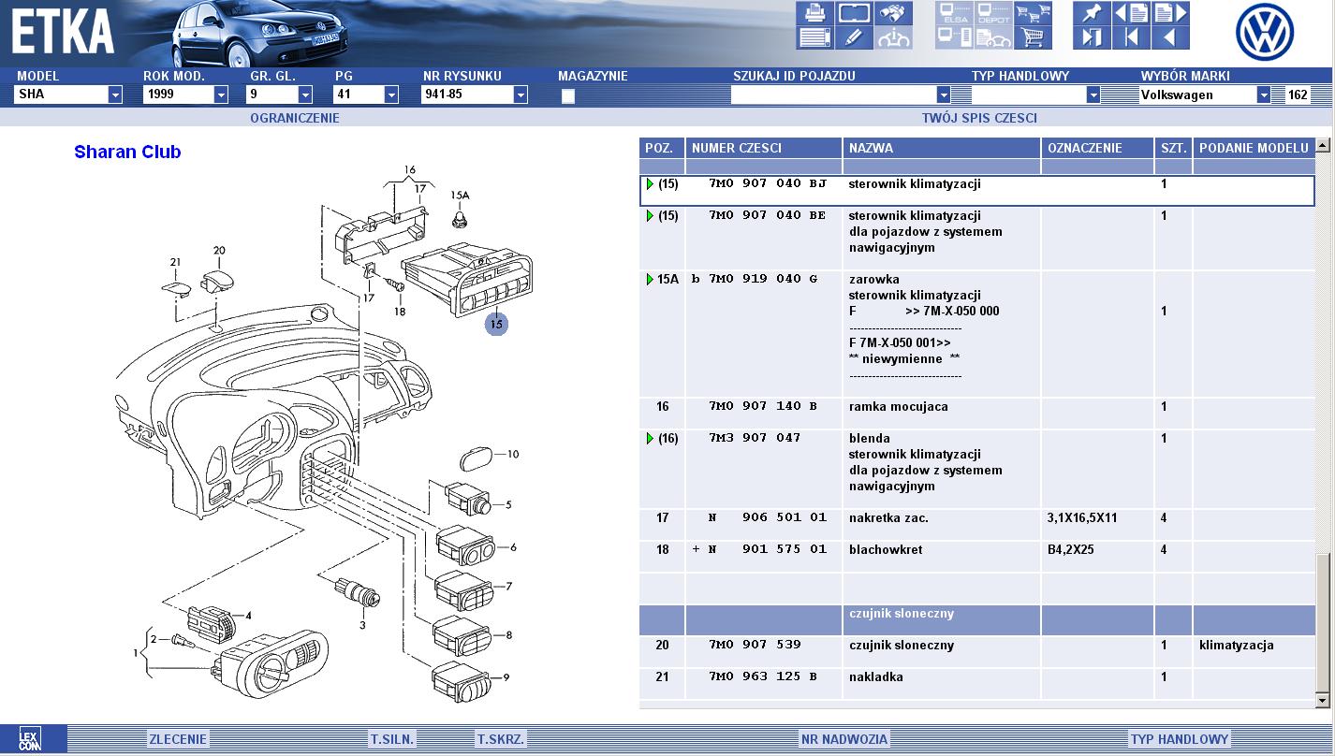Click the green arrow at position 15A
This screenshot has height=756, width=1335.
coord(651,280)
